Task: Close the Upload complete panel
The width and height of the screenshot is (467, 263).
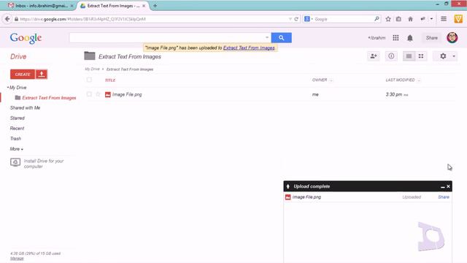Action: 448,187
